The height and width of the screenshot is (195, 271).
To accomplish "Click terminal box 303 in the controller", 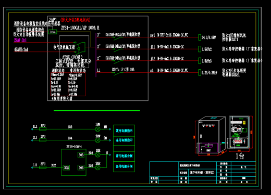I will pyautogui.click(x=81, y=155).
